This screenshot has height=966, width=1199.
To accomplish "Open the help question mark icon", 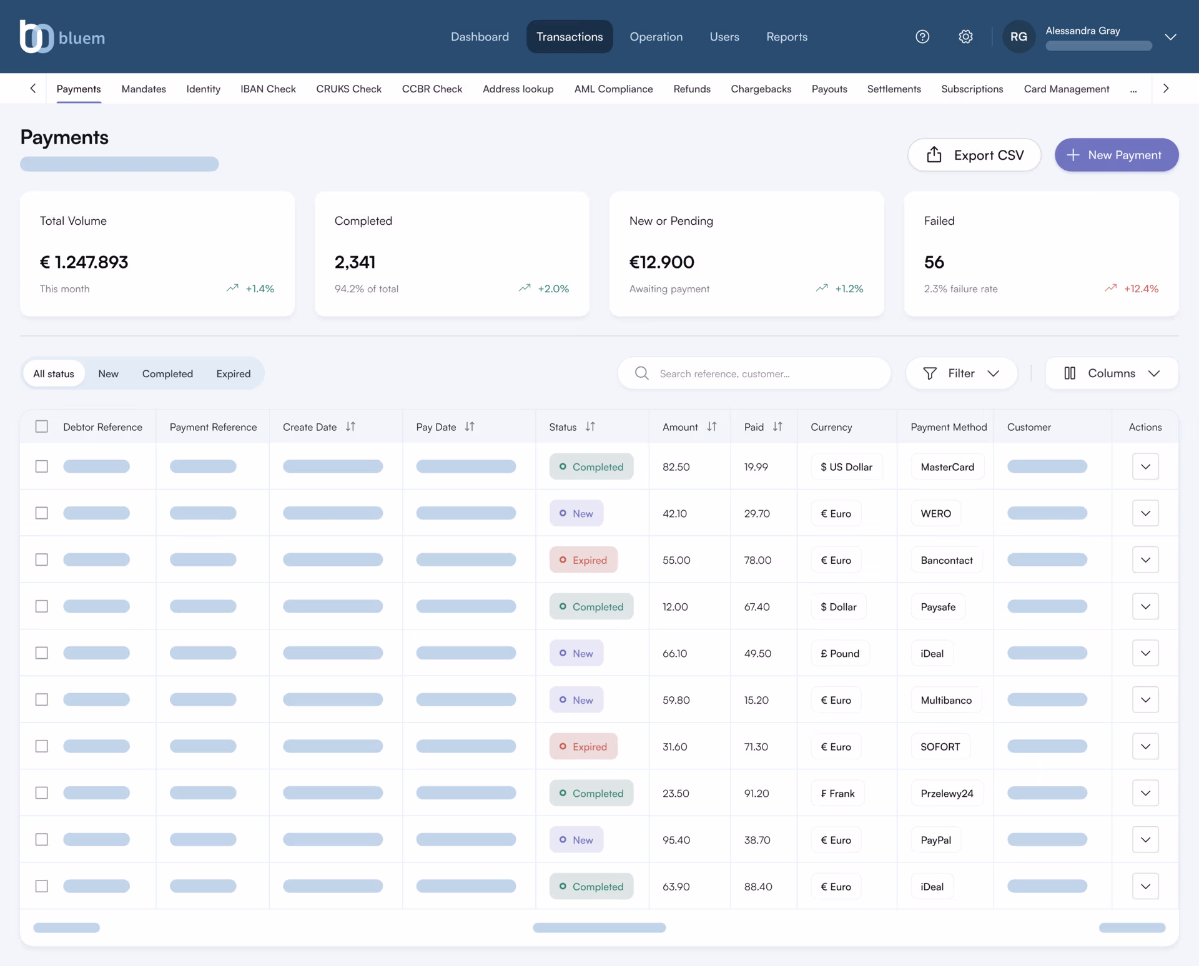I will tap(922, 37).
